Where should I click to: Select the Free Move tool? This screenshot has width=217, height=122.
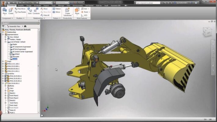click(x=20, y=9)
